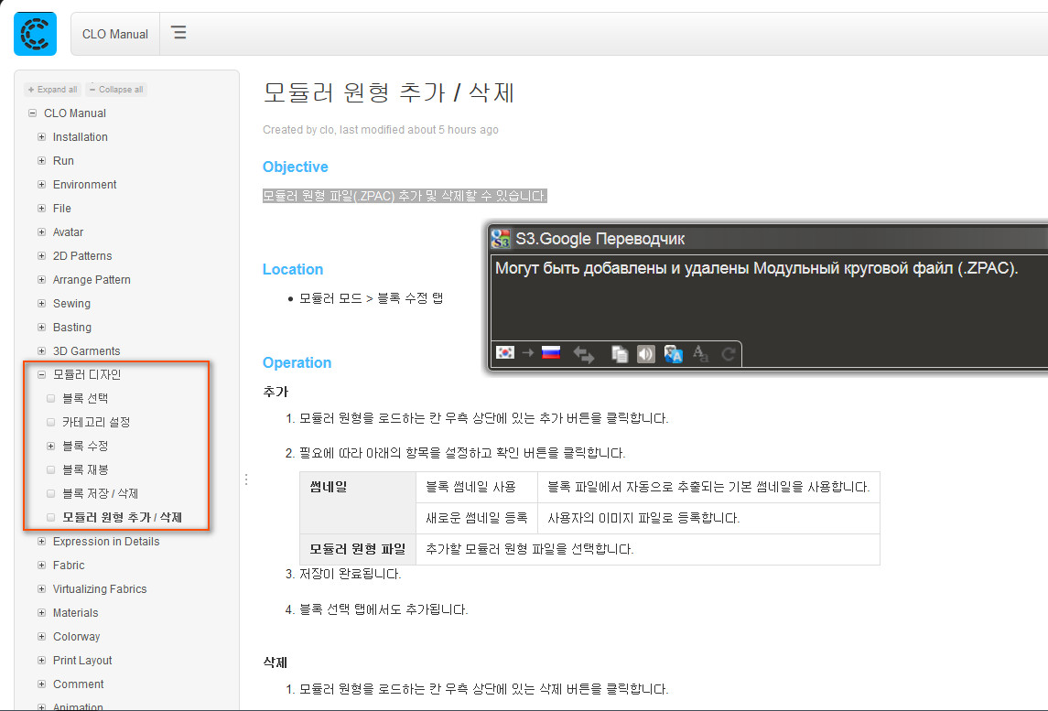Click the translated Russian text in popup

tap(757, 269)
